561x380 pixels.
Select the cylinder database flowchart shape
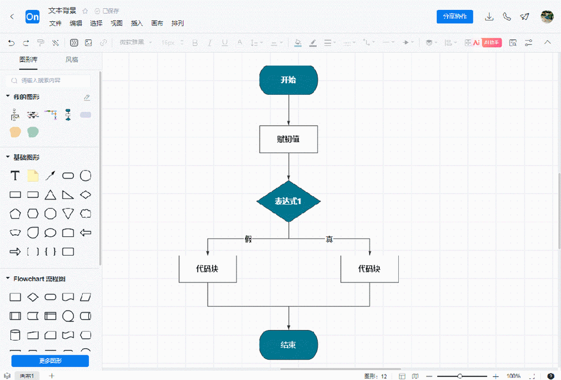pyautogui.click(x=15, y=335)
